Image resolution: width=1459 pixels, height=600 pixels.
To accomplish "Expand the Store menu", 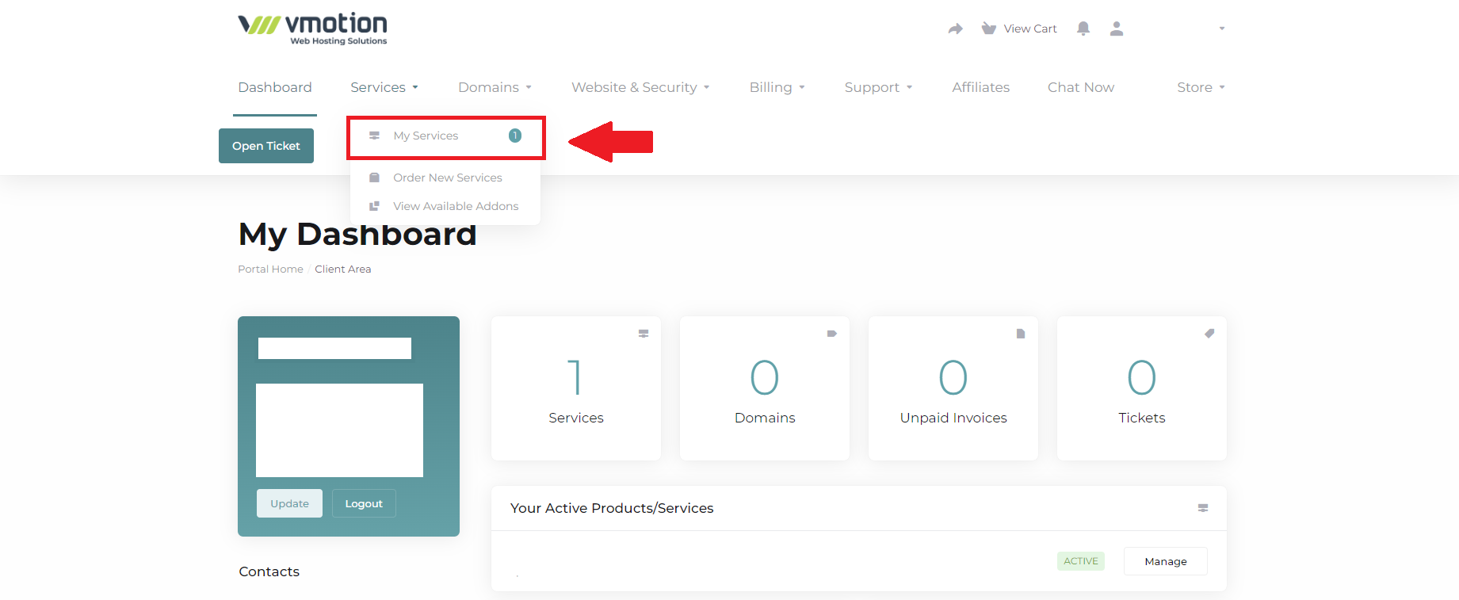I will click(x=1201, y=87).
